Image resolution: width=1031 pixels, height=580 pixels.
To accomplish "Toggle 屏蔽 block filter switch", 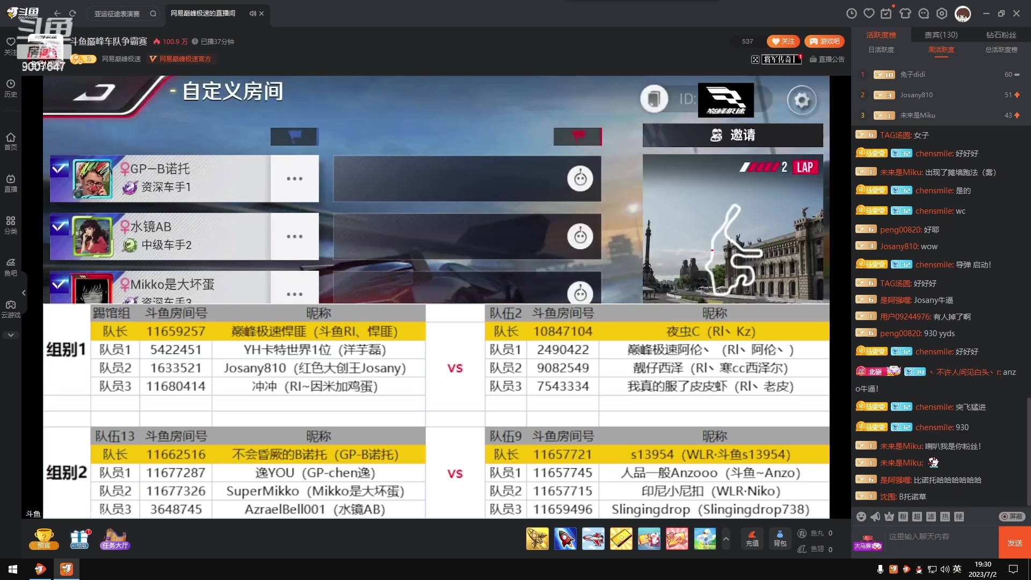I will (x=1012, y=516).
